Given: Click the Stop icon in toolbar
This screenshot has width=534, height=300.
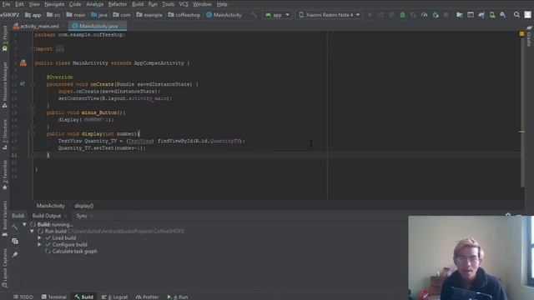Looking at the screenshot, I should tap(446, 15).
